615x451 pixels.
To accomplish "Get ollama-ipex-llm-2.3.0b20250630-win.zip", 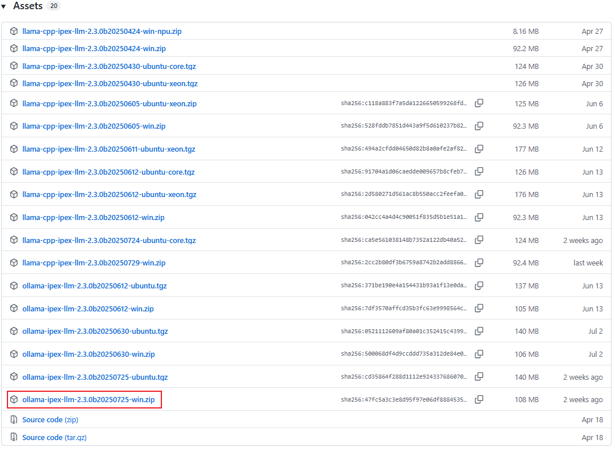I will point(88,354).
